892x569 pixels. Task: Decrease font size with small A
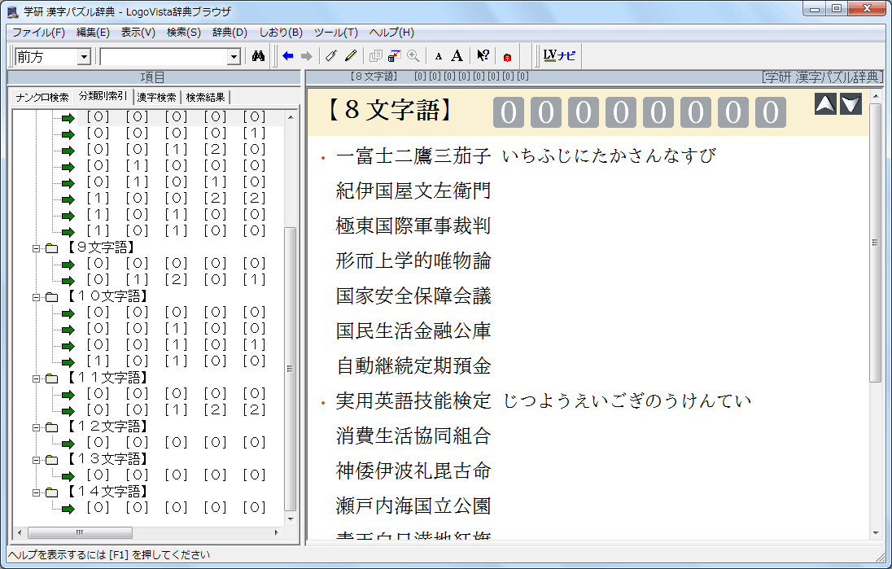(x=438, y=56)
